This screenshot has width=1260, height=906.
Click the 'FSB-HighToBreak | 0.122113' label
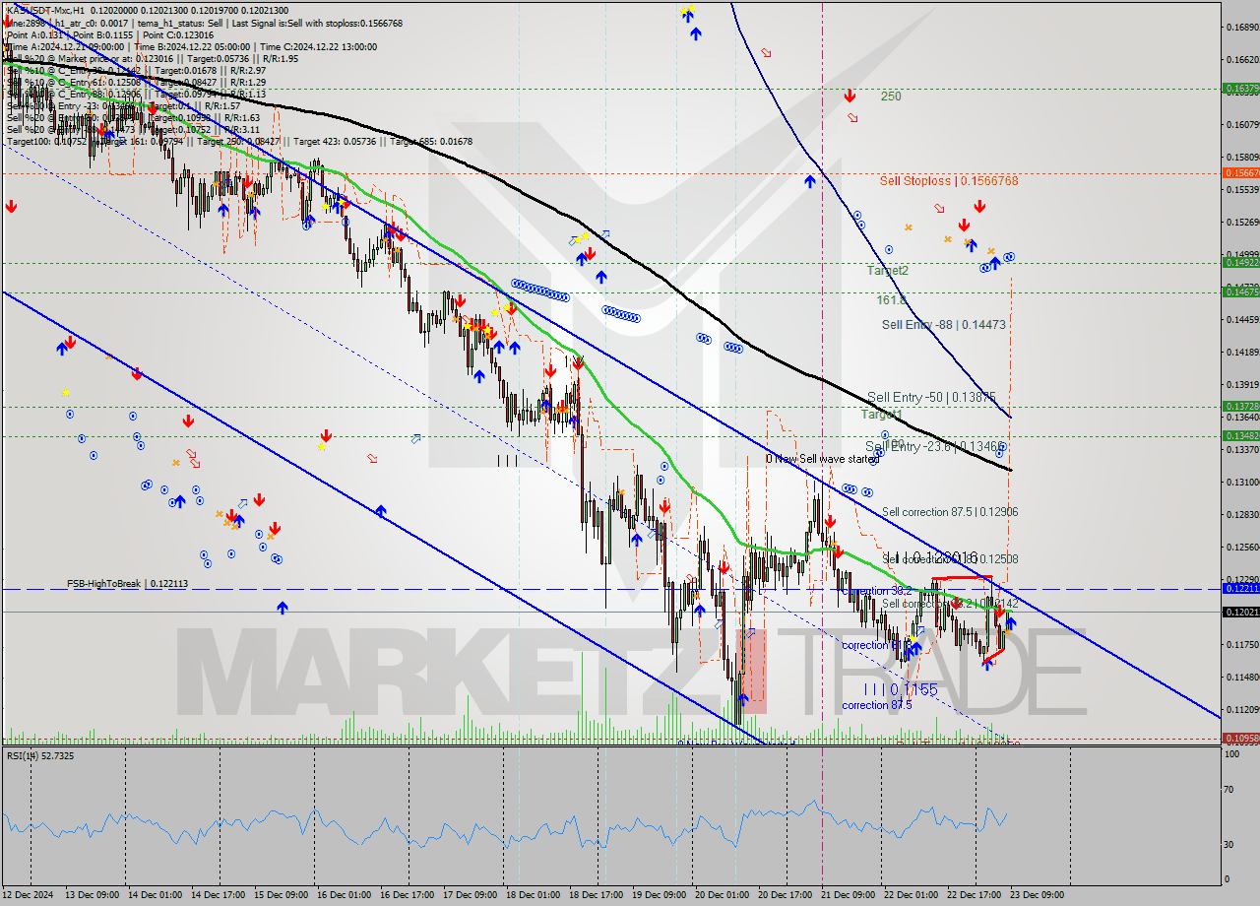coord(127,583)
